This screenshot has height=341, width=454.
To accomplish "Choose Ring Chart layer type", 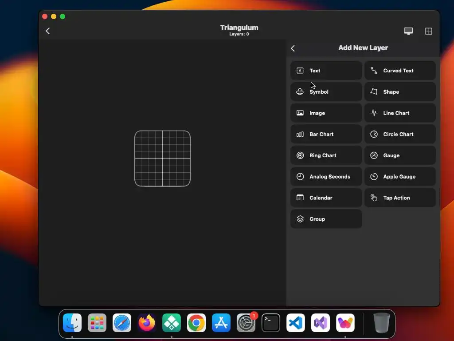I will [326, 155].
